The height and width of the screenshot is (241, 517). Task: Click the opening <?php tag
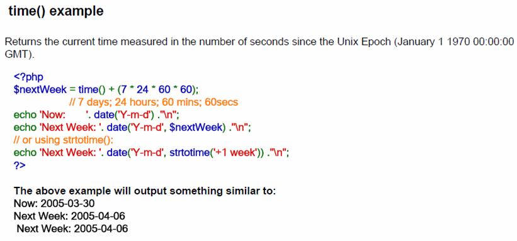[x=28, y=77]
